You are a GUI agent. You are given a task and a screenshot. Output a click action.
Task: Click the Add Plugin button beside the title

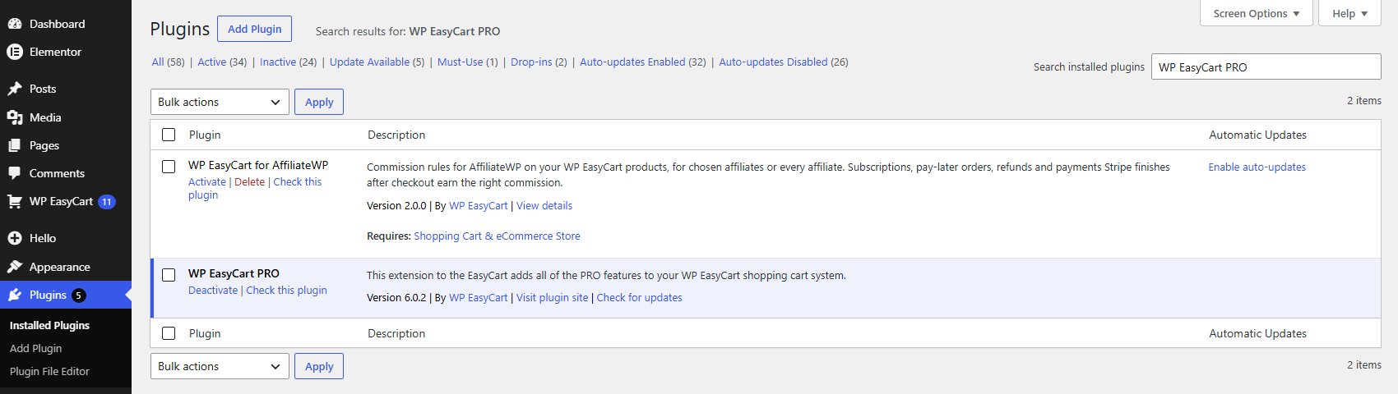pyautogui.click(x=254, y=29)
